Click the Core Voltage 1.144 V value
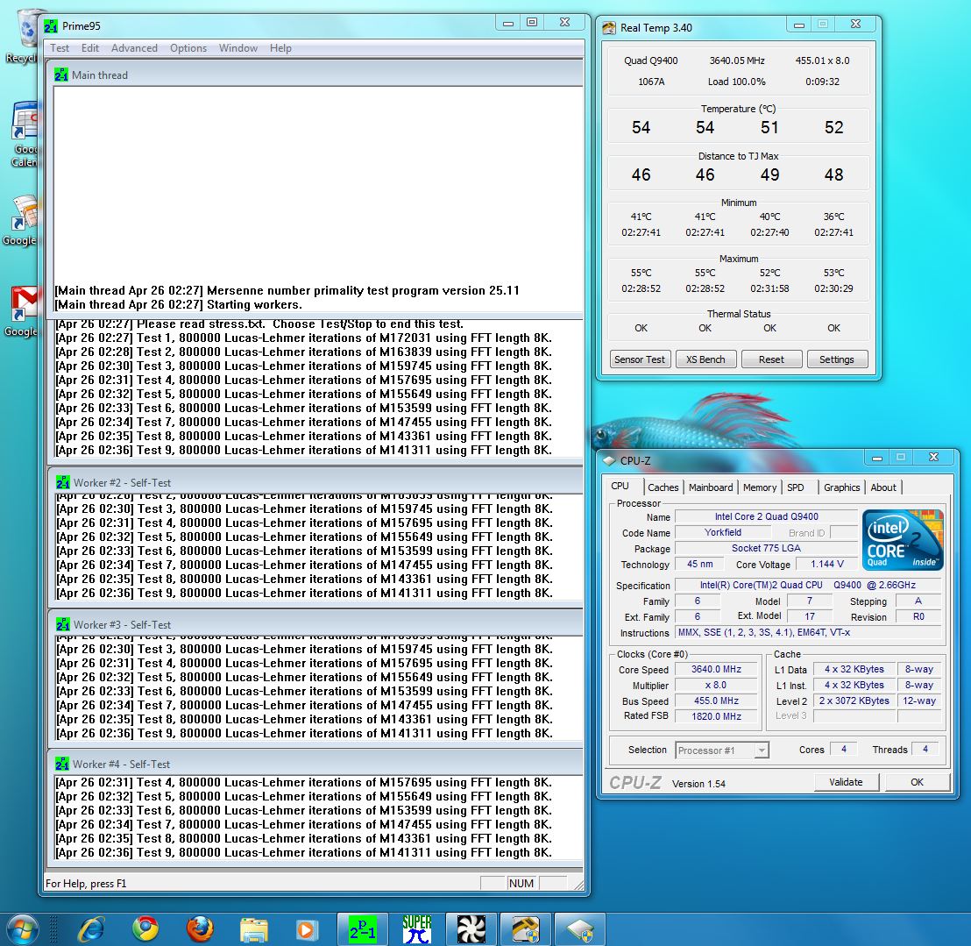This screenshot has width=971, height=946. [827, 564]
